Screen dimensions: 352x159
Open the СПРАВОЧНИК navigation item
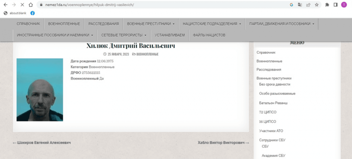point(28,24)
